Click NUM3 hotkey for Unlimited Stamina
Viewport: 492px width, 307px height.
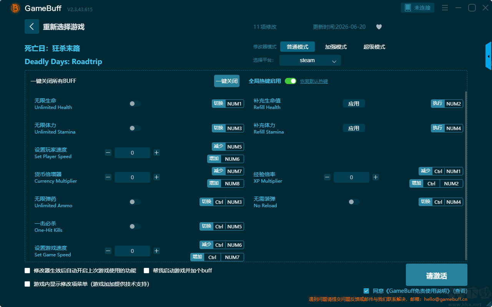(234, 128)
